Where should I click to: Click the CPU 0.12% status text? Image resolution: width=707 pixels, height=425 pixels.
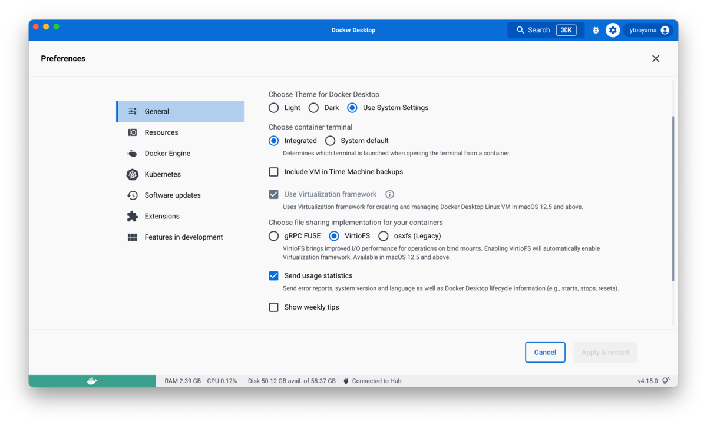coord(222,381)
